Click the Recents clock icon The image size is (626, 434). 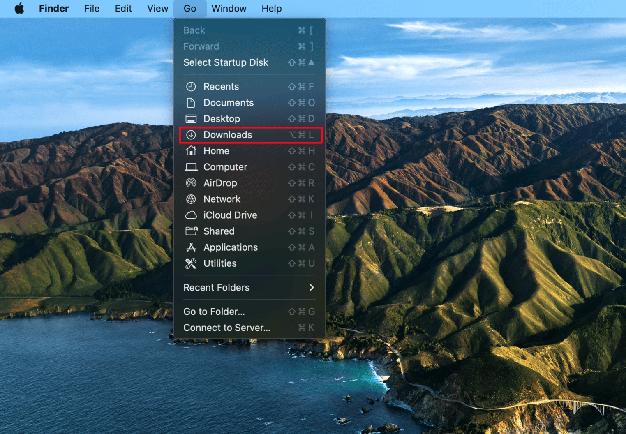(x=191, y=87)
